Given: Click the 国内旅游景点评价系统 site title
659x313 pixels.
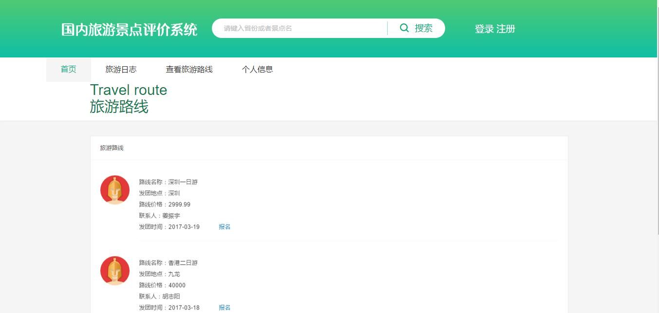Looking at the screenshot, I should click(x=129, y=29).
